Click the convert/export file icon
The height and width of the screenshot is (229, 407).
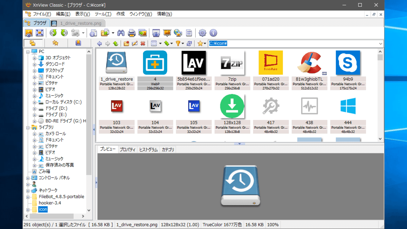(x=105, y=33)
